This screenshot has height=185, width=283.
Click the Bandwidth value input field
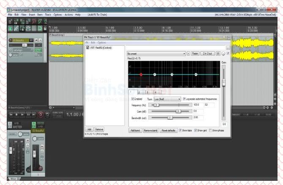coord(203,117)
